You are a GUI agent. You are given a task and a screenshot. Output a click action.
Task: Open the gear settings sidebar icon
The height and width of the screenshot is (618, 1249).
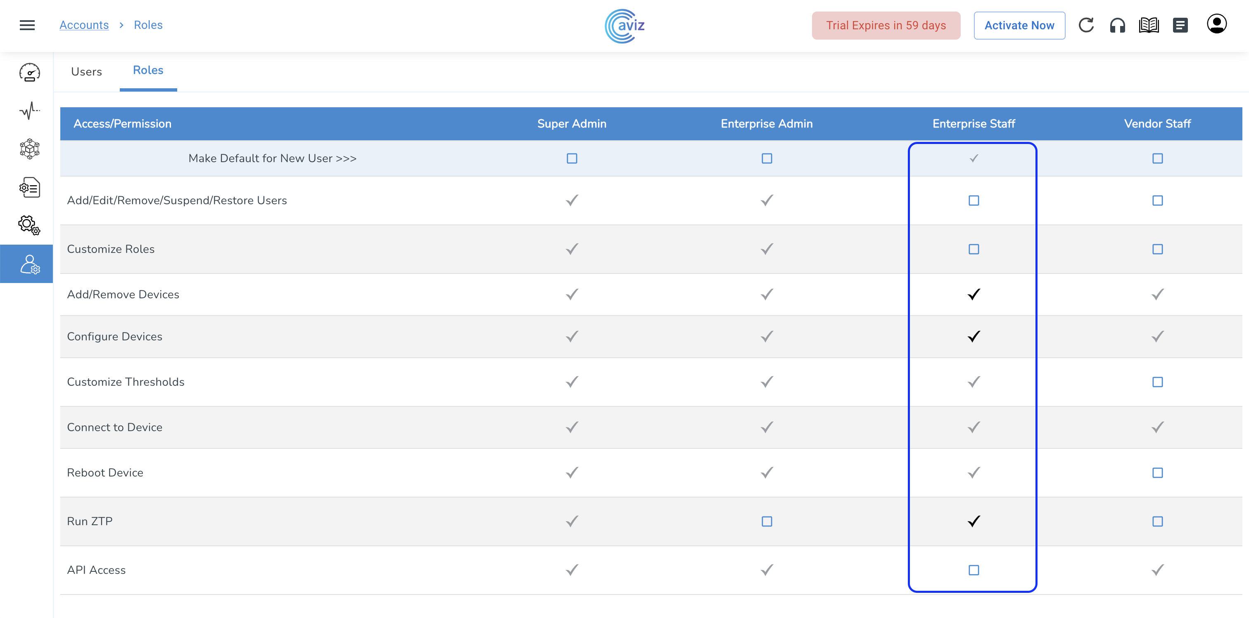tap(30, 225)
